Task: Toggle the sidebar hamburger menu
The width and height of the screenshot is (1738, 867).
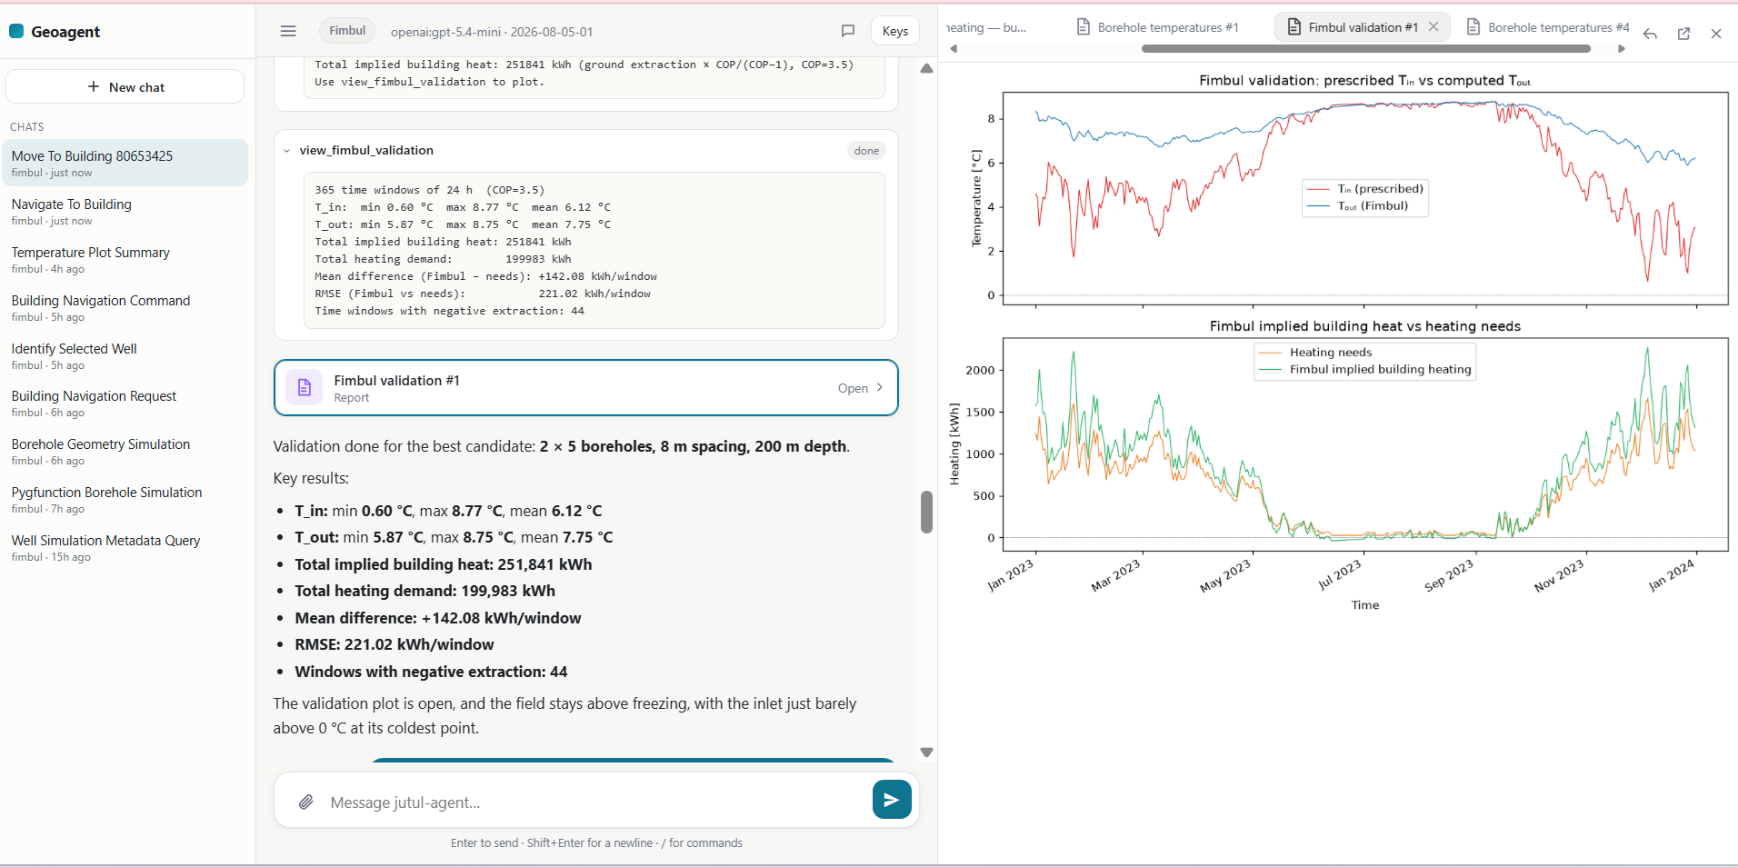Action: pyautogui.click(x=288, y=31)
